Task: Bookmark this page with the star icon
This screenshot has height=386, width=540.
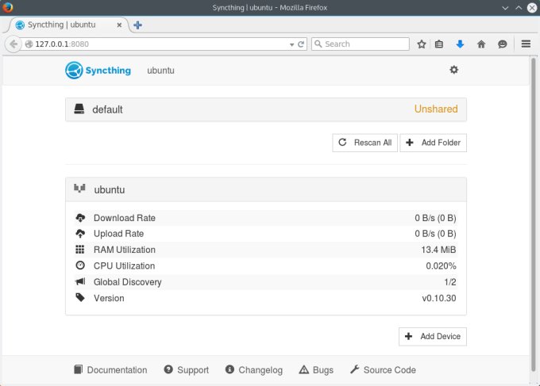Action: pyautogui.click(x=422, y=44)
